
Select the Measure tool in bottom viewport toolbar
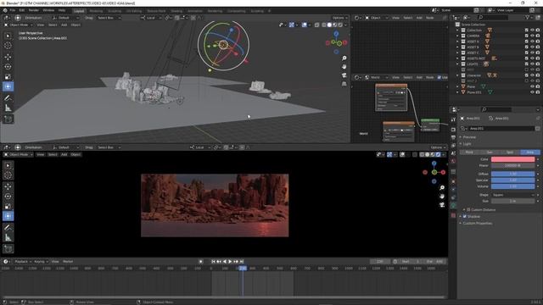[8, 237]
